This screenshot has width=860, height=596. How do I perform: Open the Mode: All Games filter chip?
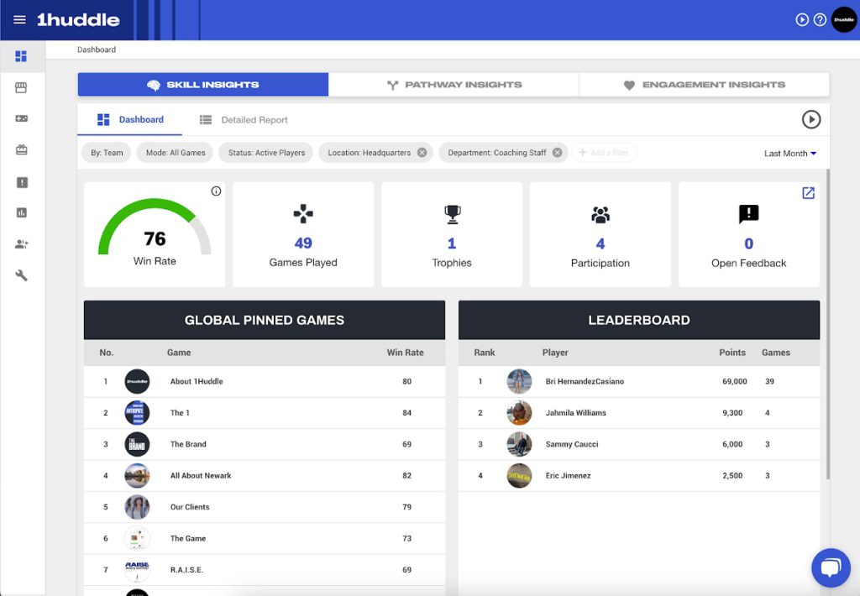point(176,153)
